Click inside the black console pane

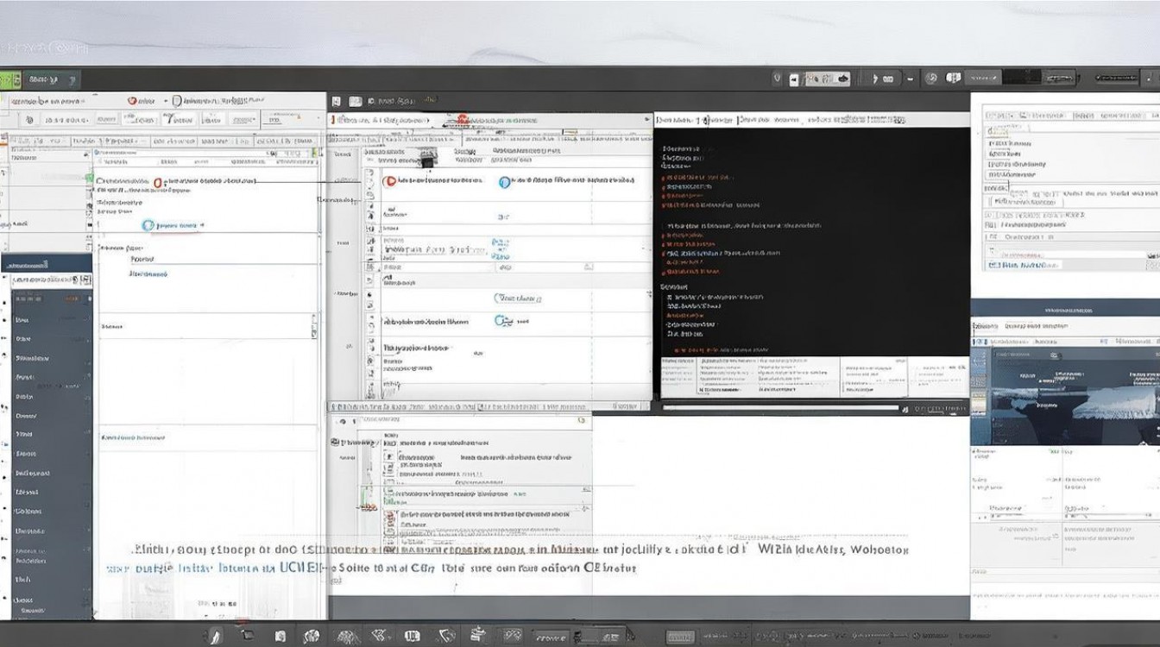click(x=811, y=242)
